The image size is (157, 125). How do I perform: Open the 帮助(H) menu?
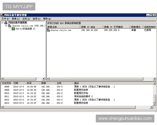pyautogui.click(x=47, y=19)
